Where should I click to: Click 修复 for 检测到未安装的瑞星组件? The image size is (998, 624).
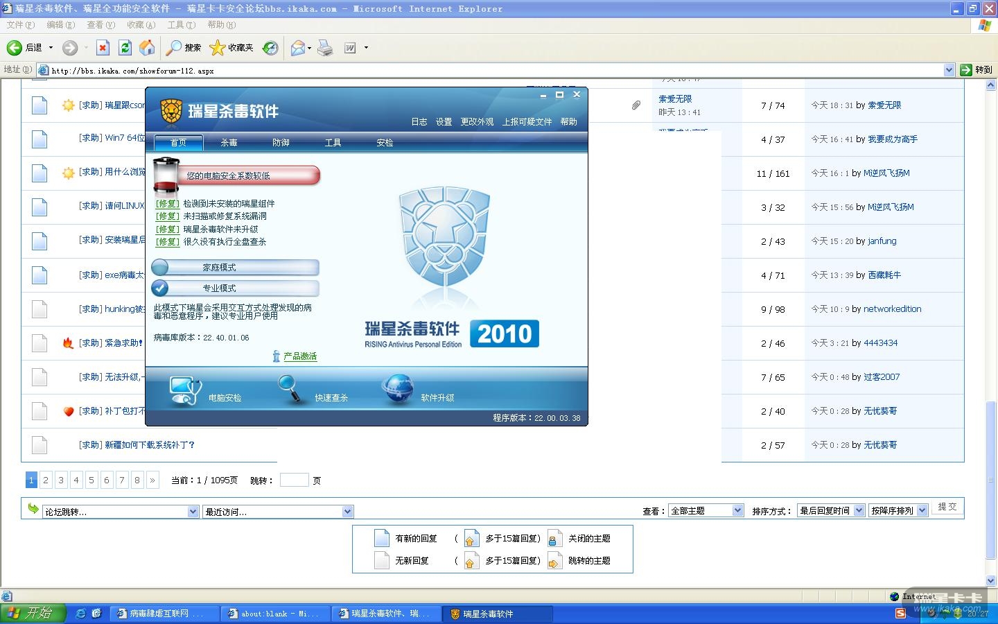(x=168, y=204)
